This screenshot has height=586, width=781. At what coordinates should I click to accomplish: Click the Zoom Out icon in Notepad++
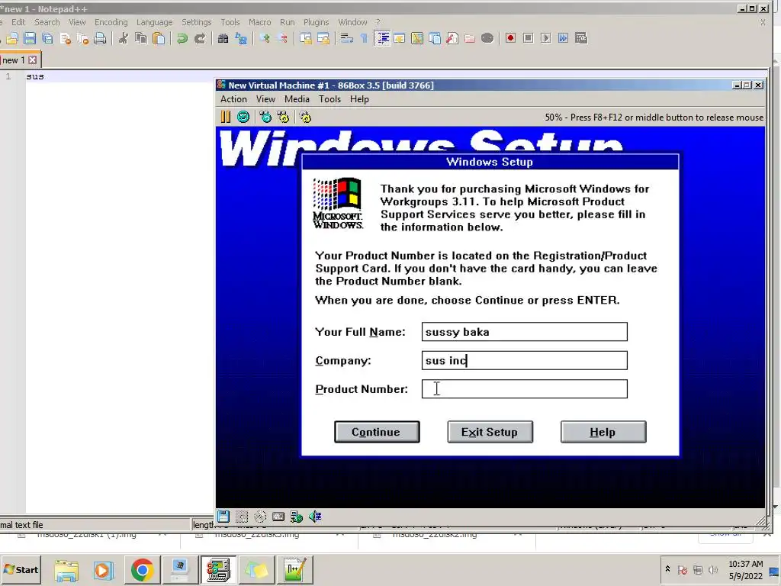282,38
